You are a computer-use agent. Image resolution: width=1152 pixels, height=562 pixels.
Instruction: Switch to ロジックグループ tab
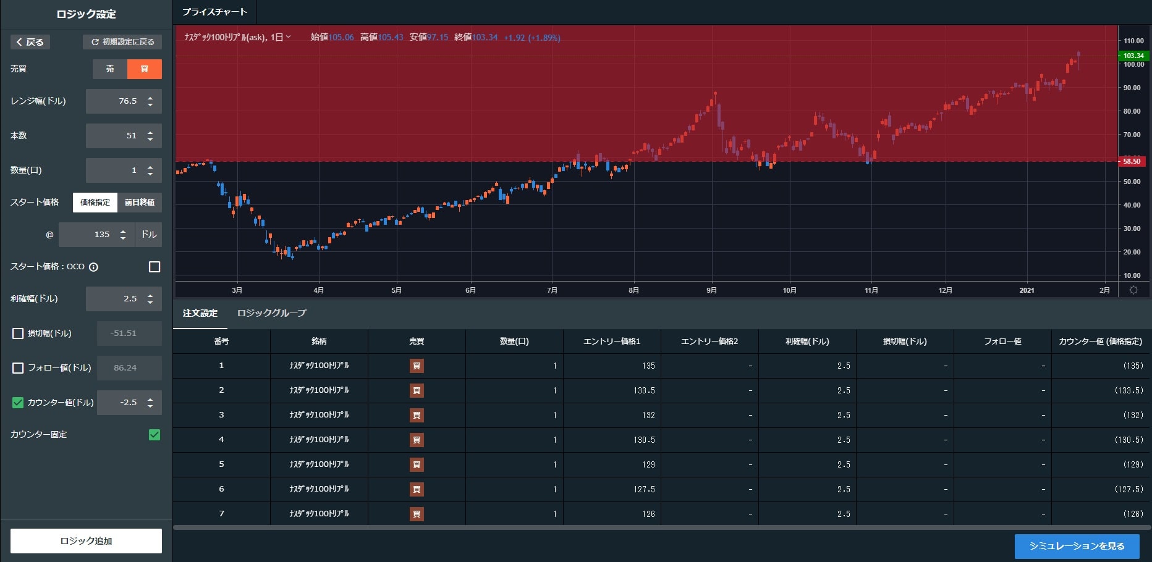(272, 313)
